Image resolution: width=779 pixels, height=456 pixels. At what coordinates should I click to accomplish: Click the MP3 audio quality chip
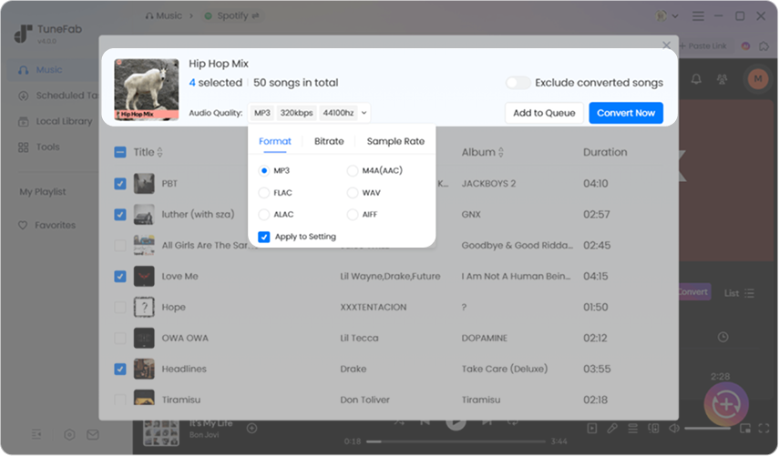261,113
